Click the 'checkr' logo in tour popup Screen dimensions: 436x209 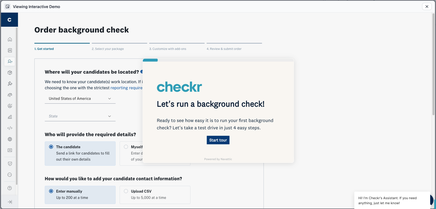(179, 87)
